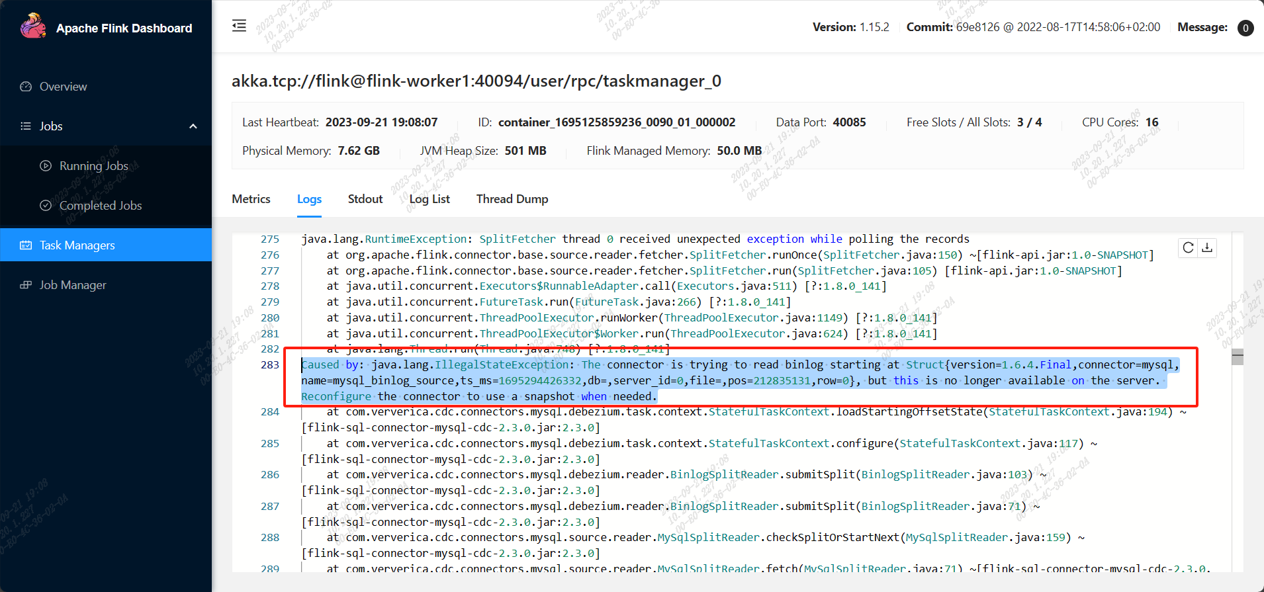Click the FutureTask.run stack trace line
The image size is (1264, 592).
(x=559, y=302)
